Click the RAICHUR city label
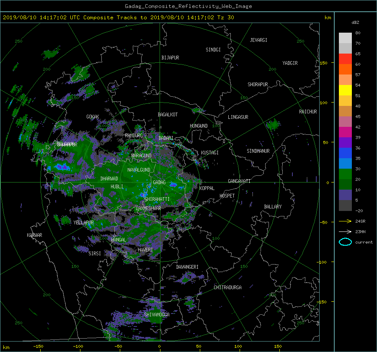The width and height of the screenshot is (377, 352). click(x=308, y=112)
